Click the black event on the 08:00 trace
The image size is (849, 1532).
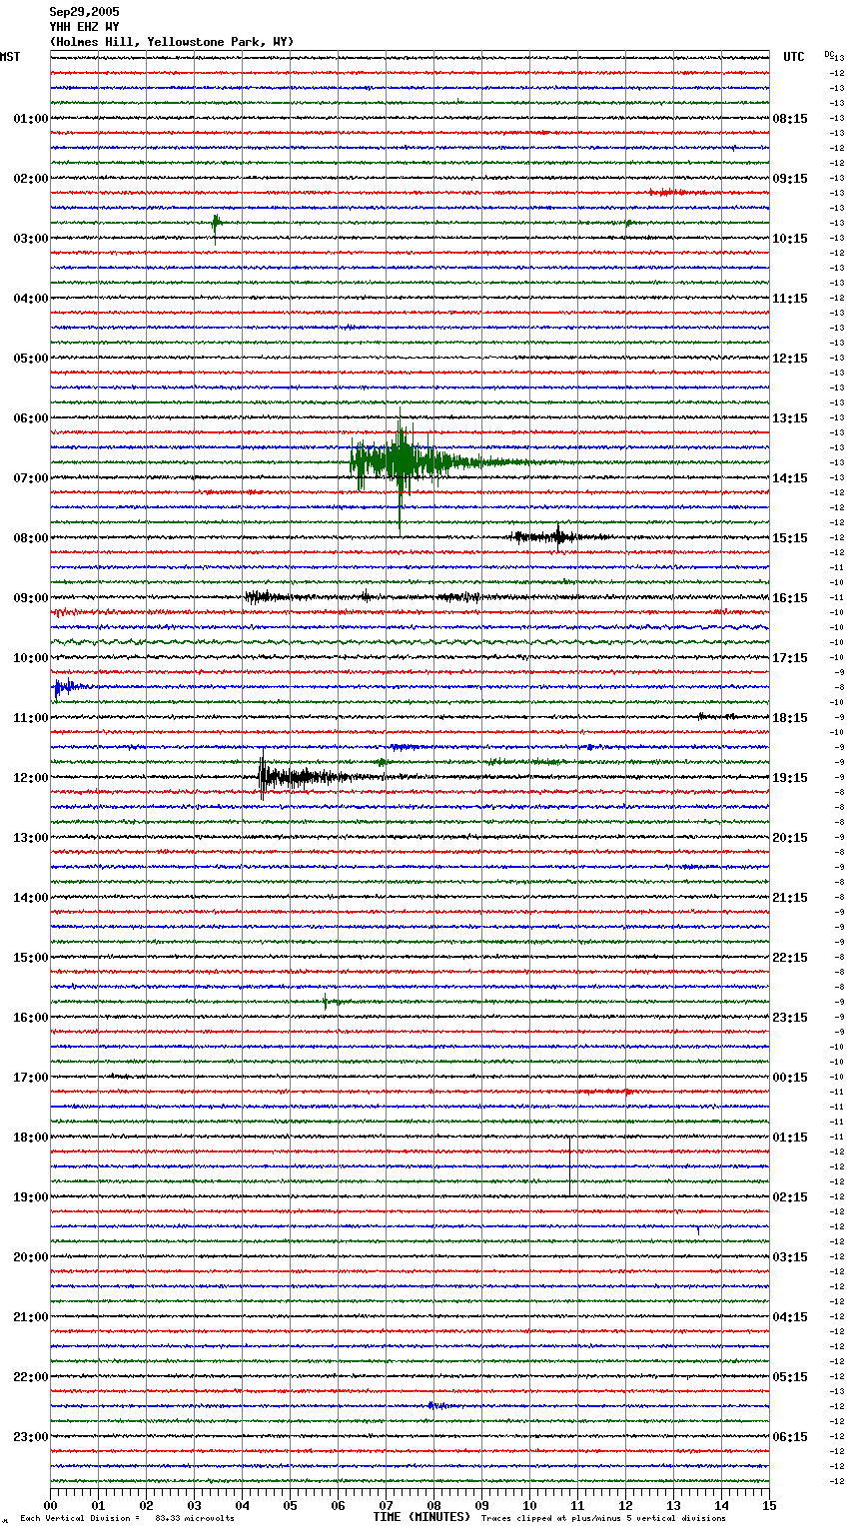coord(557,537)
